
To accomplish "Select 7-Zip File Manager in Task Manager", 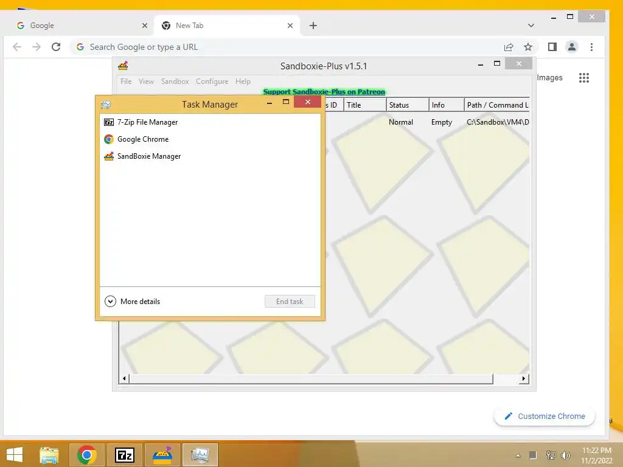I will tap(210, 122).
